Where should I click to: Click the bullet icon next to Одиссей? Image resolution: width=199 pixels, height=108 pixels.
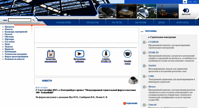pyautogui.click(x=144, y=105)
